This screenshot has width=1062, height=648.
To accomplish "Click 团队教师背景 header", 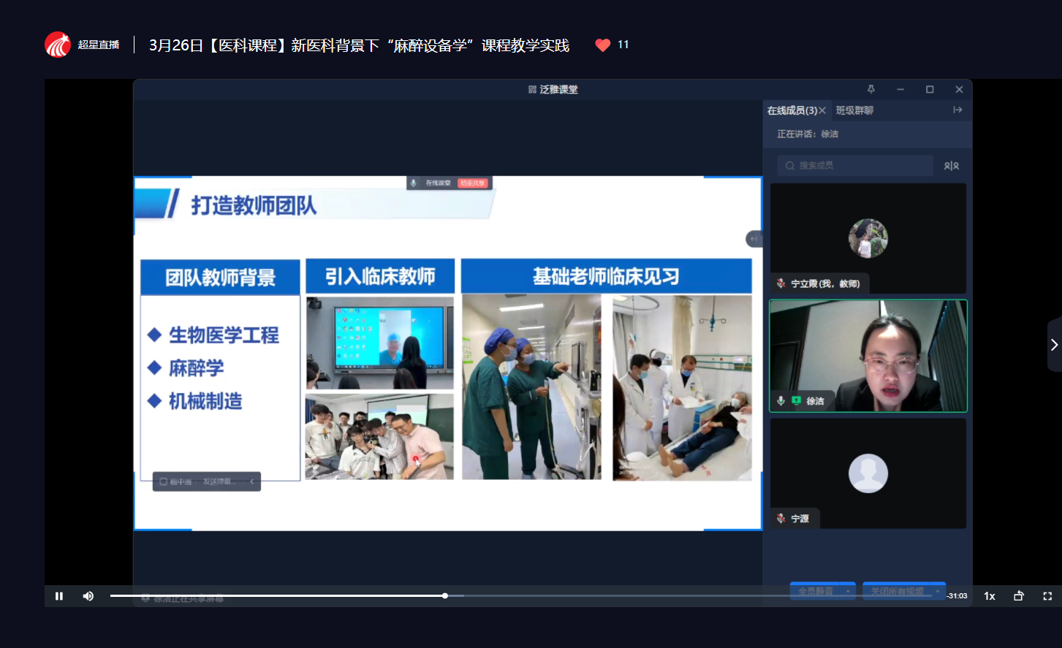I will pyautogui.click(x=220, y=278).
